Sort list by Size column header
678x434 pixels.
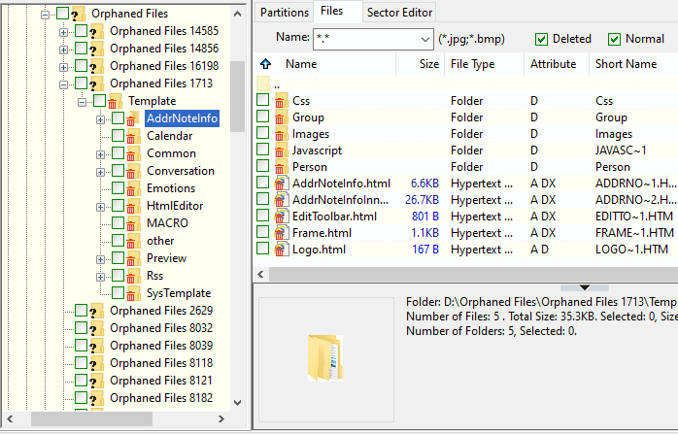point(429,64)
